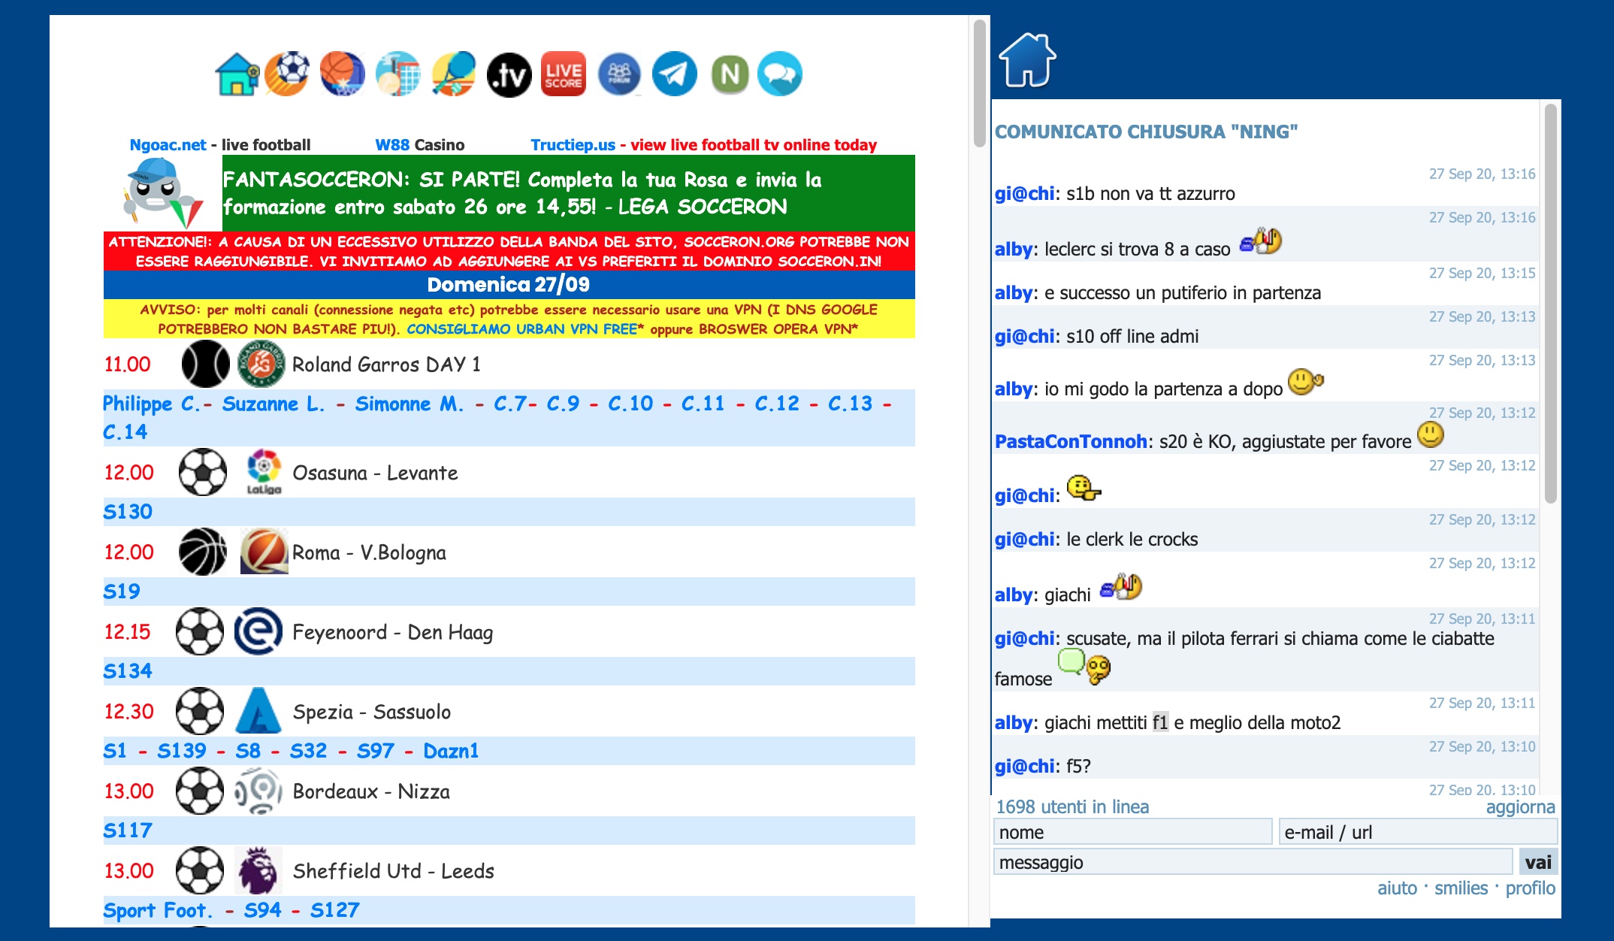Viewport: 1614px width, 941px height.
Task: Click the chat panel vertical scrollbar
Action: coord(1550,301)
